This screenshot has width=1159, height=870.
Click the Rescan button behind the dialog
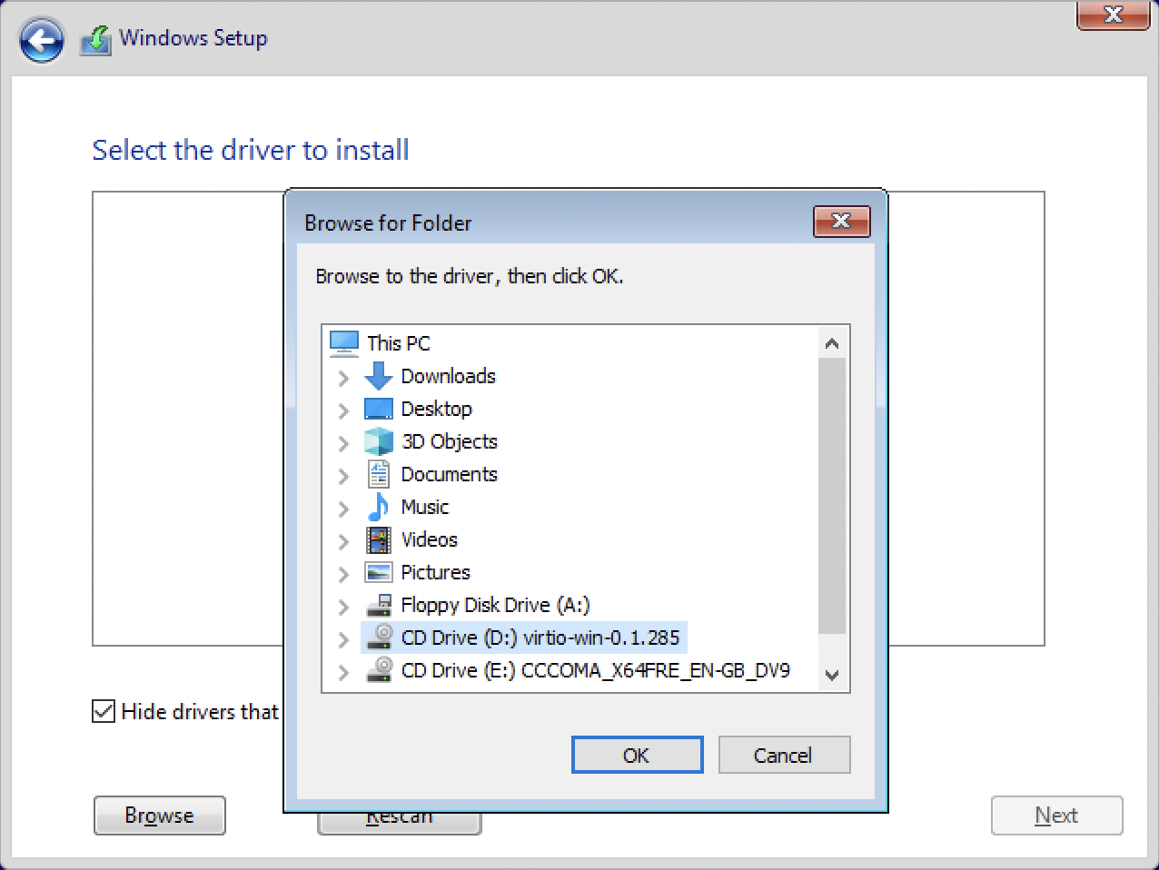click(399, 822)
